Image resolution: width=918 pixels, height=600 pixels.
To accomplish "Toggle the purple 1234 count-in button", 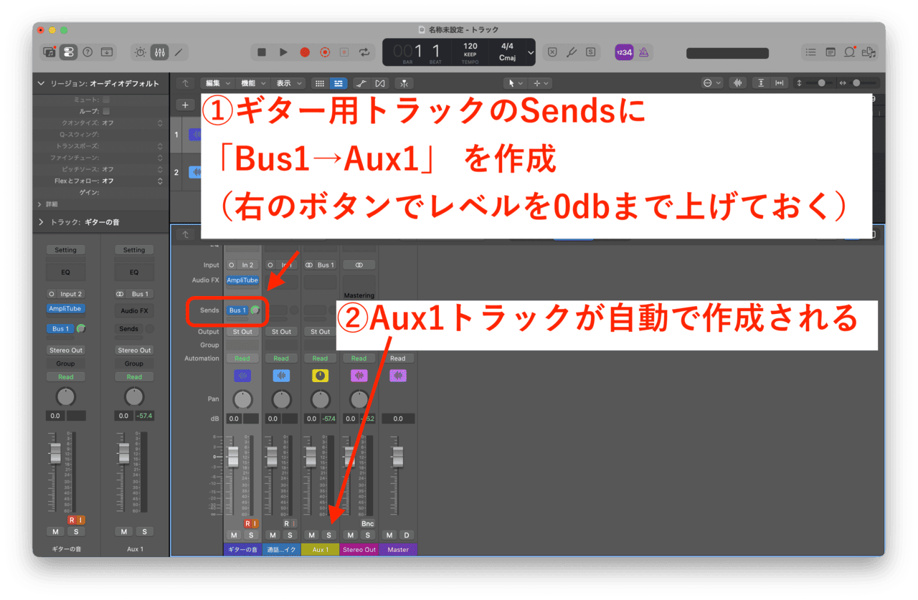I will point(624,52).
